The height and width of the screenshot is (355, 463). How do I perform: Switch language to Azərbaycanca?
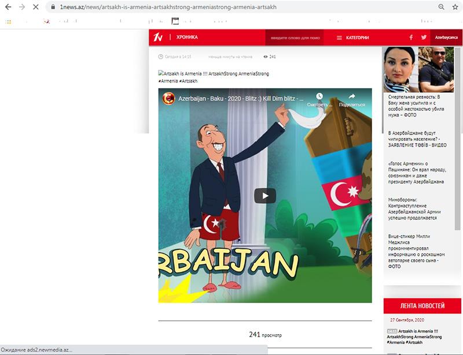(446, 38)
